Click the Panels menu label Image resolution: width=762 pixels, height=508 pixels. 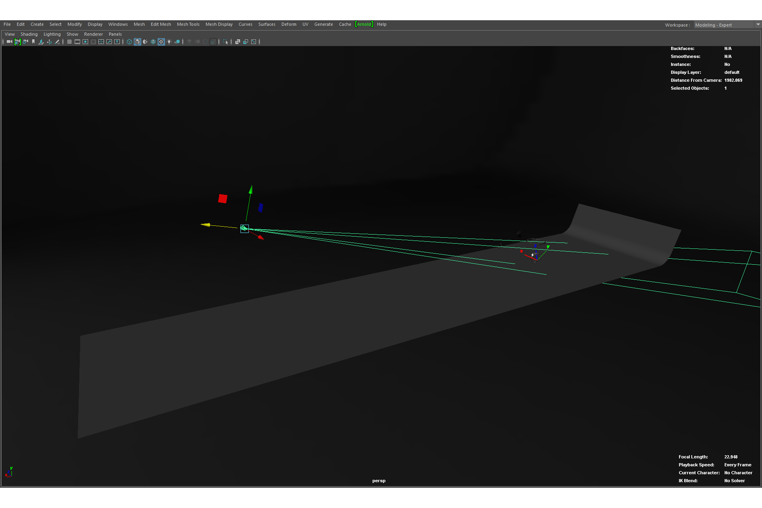115,34
